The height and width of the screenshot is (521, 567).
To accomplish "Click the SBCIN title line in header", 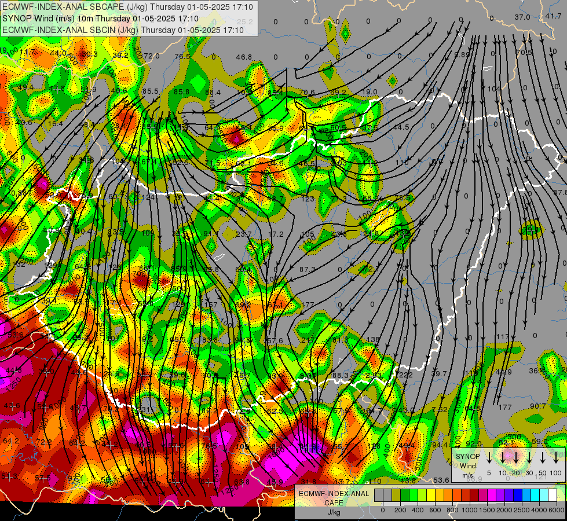I will pos(123,30).
